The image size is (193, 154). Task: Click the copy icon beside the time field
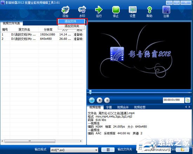(188, 100)
